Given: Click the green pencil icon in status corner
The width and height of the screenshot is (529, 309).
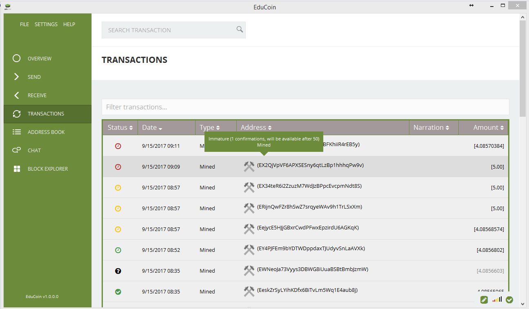Looking at the screenshot, I should [x=484, y=300].
